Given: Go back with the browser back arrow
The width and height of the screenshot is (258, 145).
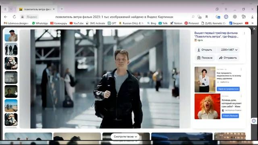Looking at the screenshot, I should point(6,17).
